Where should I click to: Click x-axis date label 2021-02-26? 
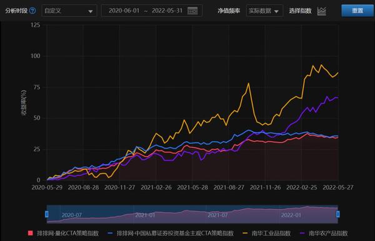tap(156, 187)
